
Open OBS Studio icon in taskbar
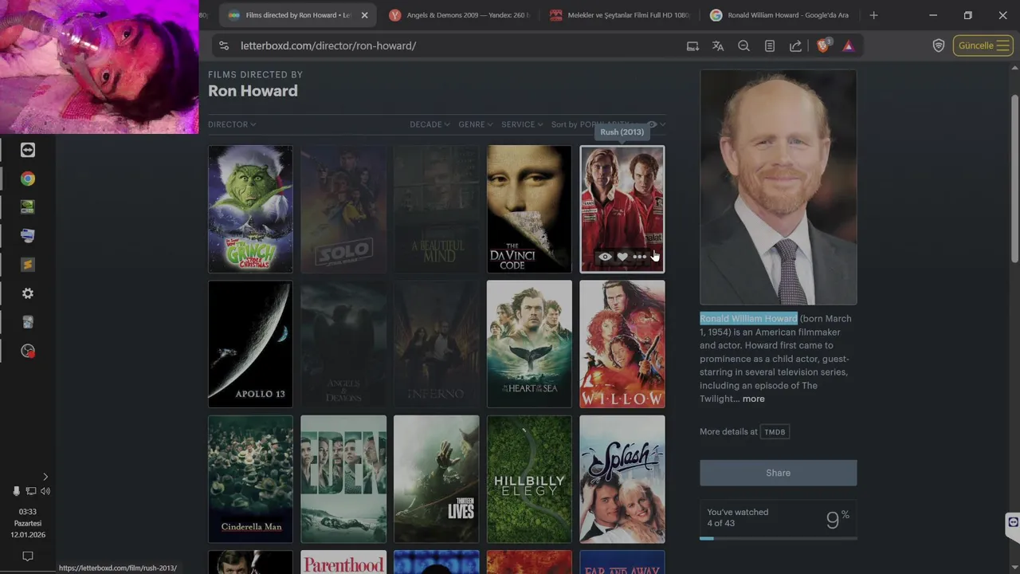point(28,351)
